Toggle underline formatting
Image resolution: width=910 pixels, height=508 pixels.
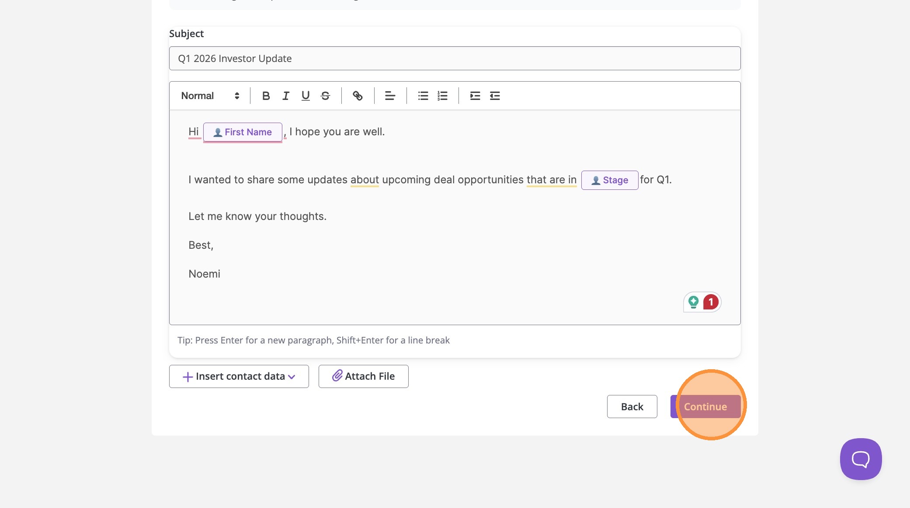306,96
